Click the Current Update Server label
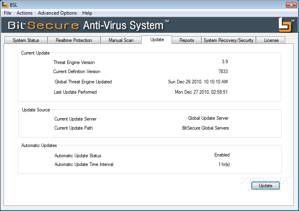 coord(75,119)
